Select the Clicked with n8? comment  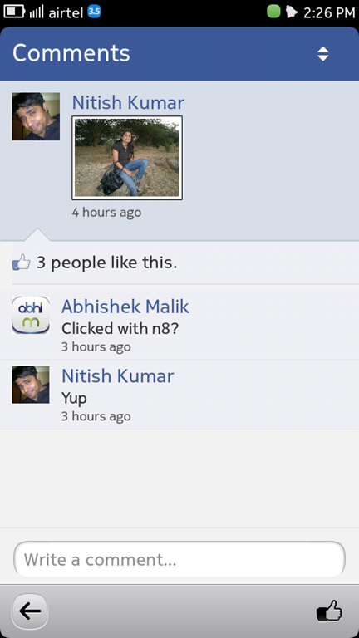(120, 328)
